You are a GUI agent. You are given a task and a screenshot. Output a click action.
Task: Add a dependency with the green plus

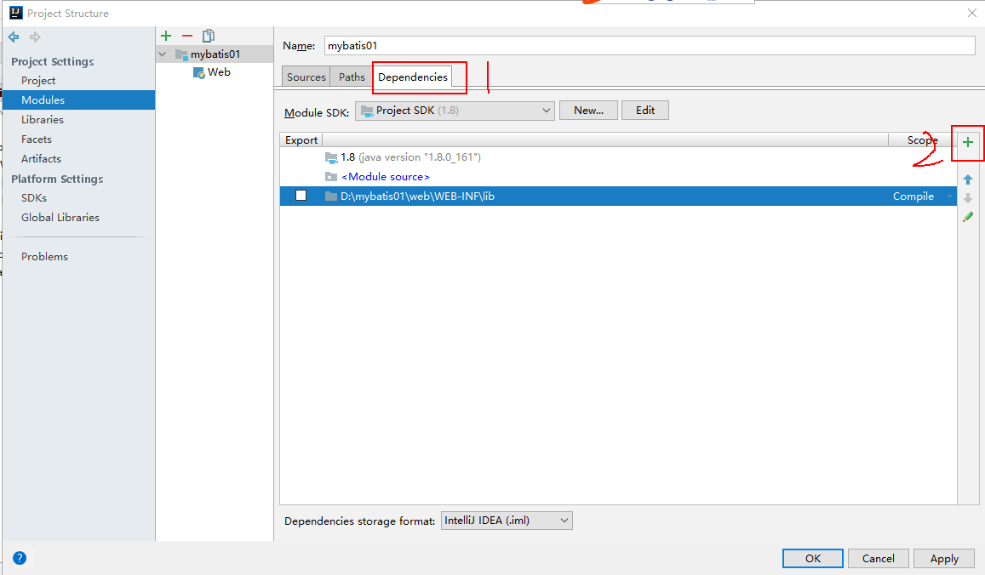pos(967,143)
